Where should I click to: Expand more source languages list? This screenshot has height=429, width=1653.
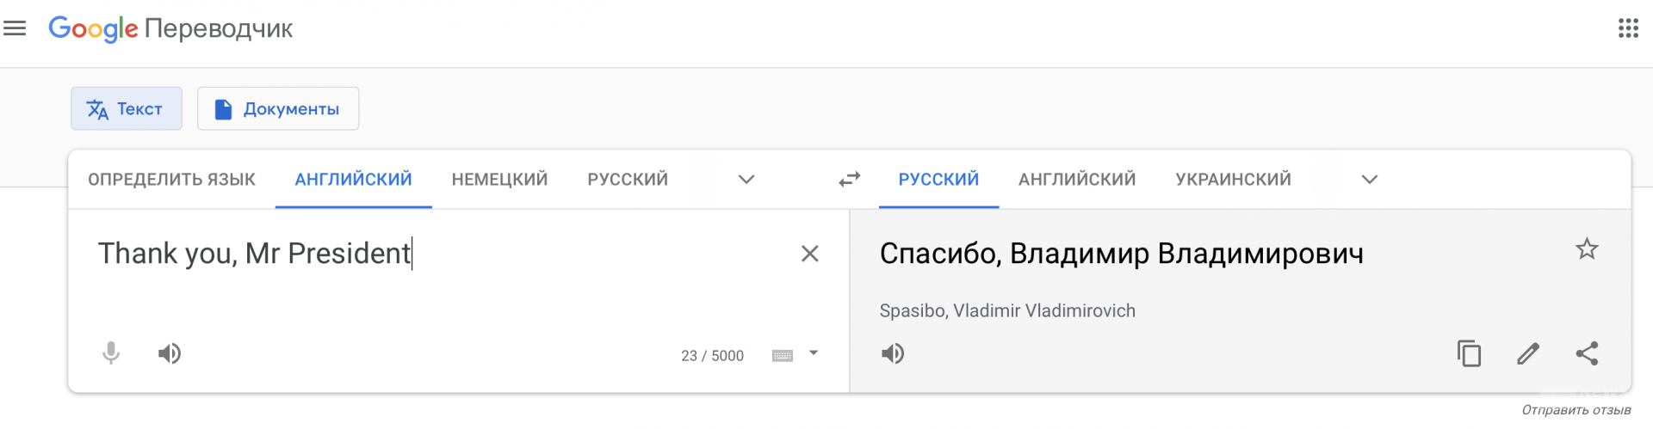[746, 180]
